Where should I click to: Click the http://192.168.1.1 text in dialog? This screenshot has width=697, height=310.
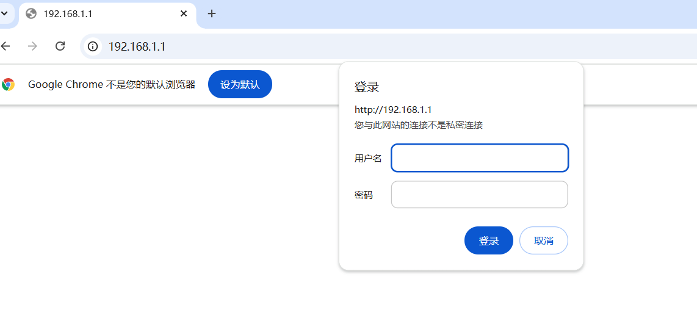(x=393, y=110)
